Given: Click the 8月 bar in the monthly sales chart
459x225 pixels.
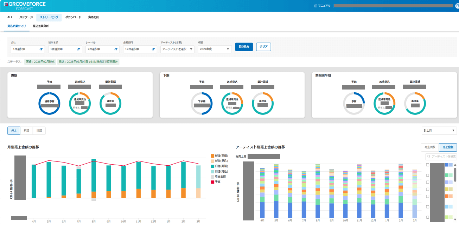Looking at the screenshot, I should tap(94, 180).
